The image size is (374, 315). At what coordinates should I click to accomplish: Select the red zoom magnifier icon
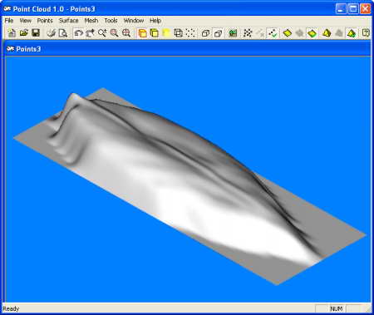(x=114, y=33)
